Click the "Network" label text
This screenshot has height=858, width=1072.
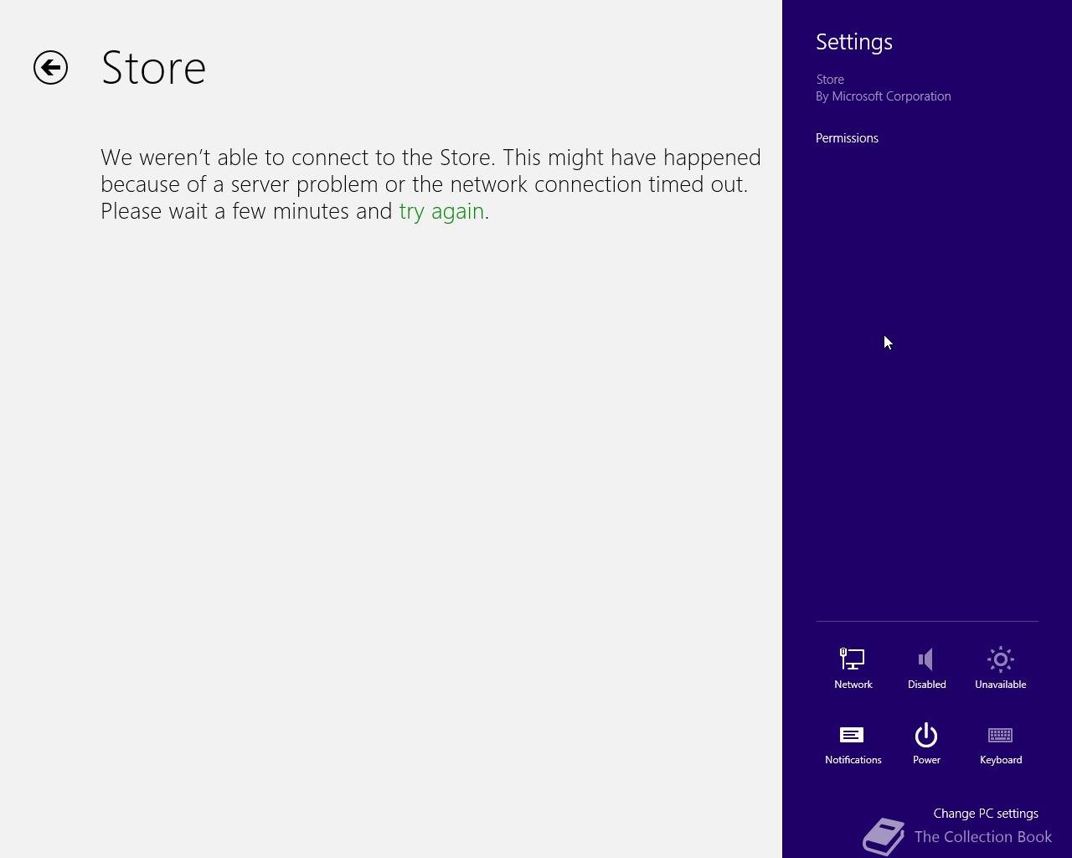(x=853, y=685)
